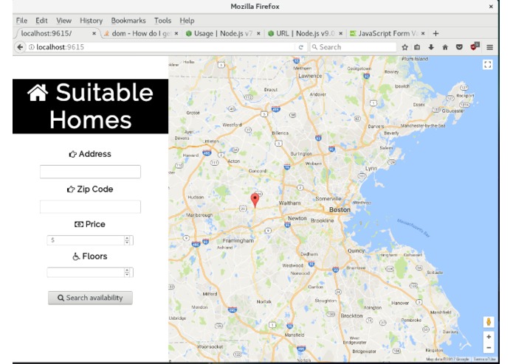The width and height of the screenshot is (513, 364).
Task: Open a new tab with plus icon
Action: [435, 33]
